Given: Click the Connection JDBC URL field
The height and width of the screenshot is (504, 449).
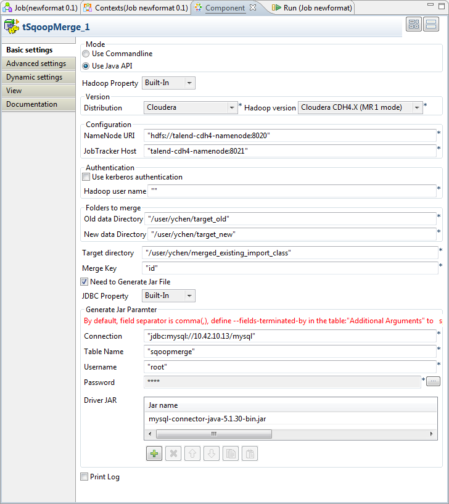Looking at the screenshot, I should coord(290,336).
